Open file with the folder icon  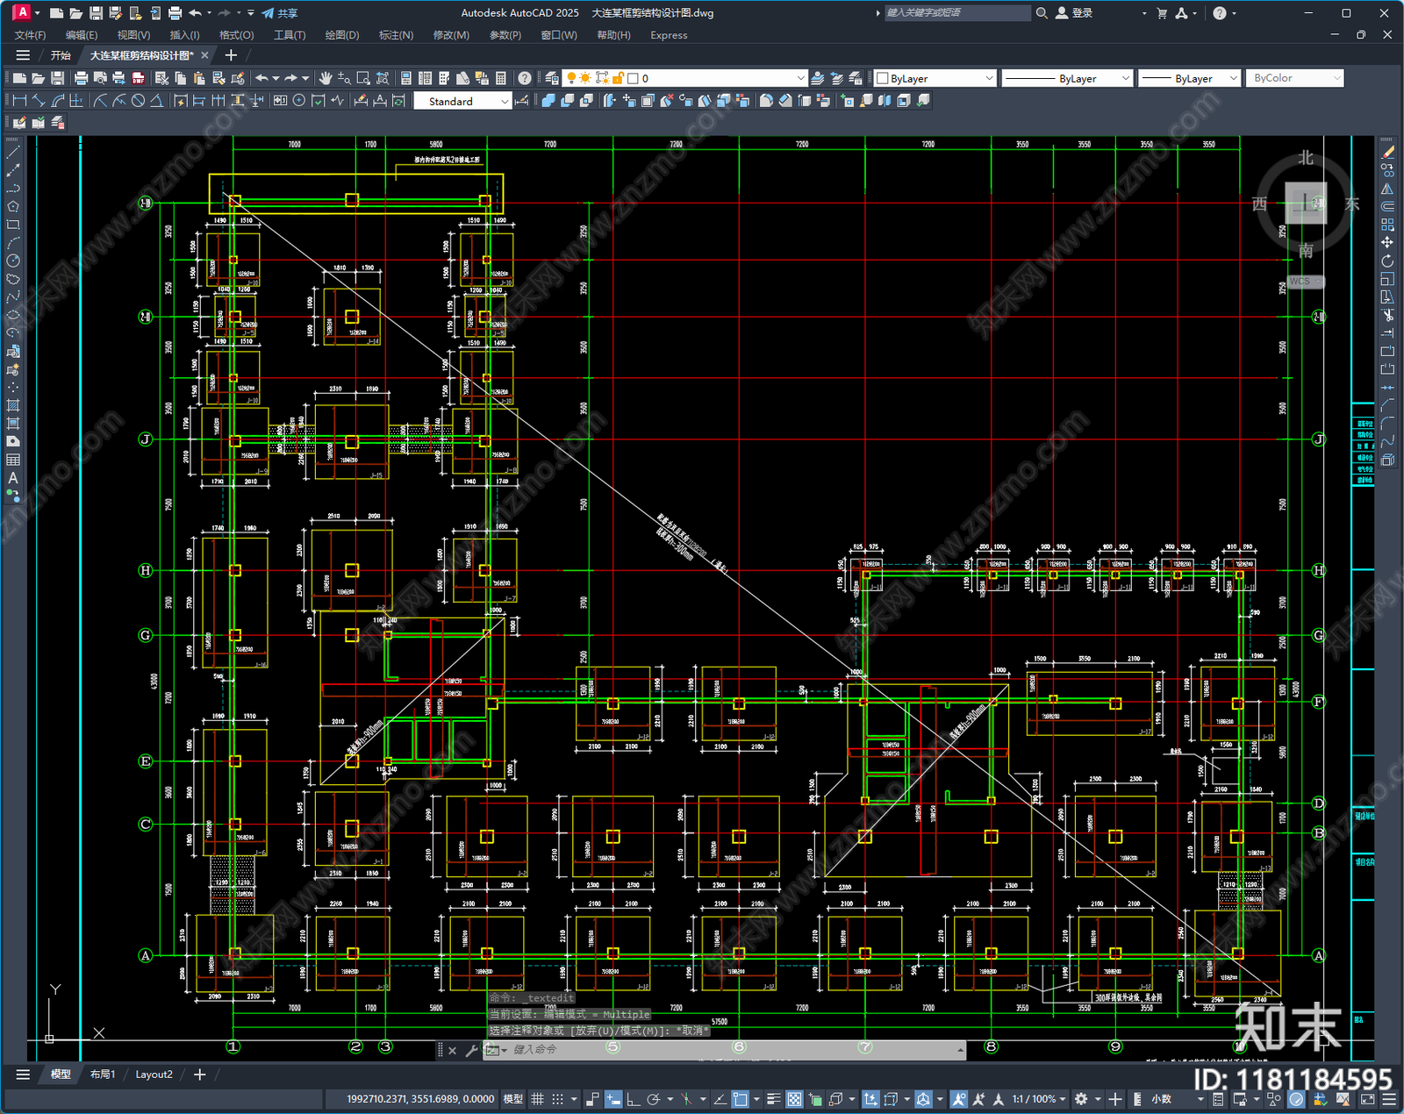(x=39, y=78)
